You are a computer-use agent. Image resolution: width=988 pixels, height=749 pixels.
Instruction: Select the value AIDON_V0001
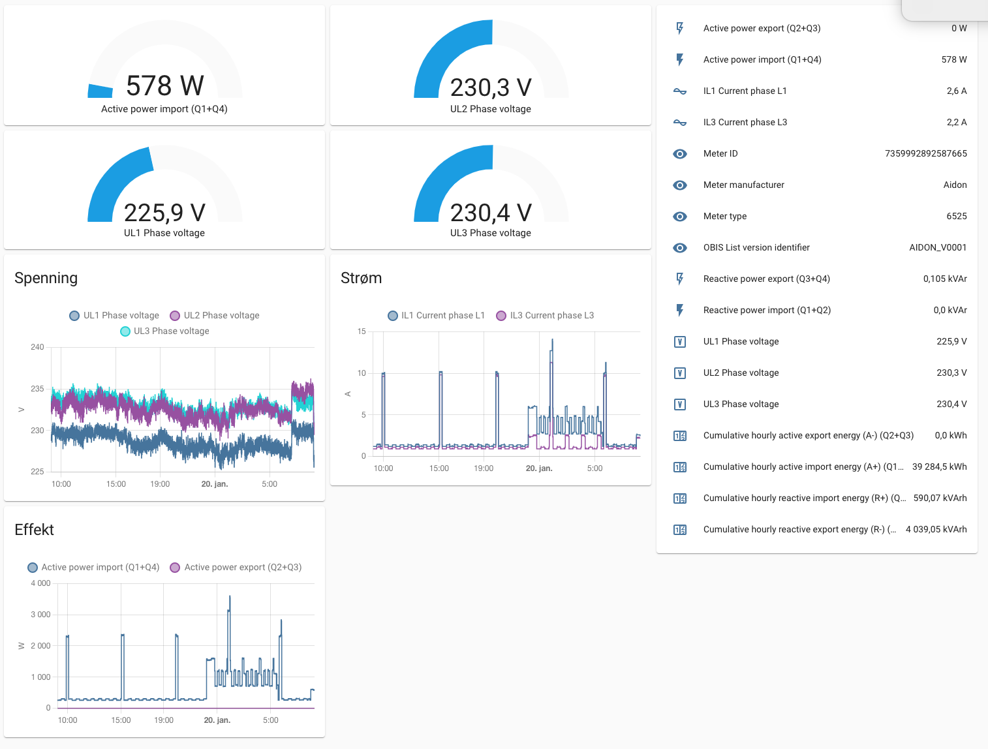938,247
